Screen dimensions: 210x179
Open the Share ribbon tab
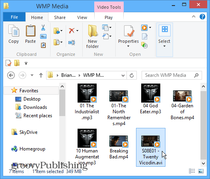click(x=60, y=17)
